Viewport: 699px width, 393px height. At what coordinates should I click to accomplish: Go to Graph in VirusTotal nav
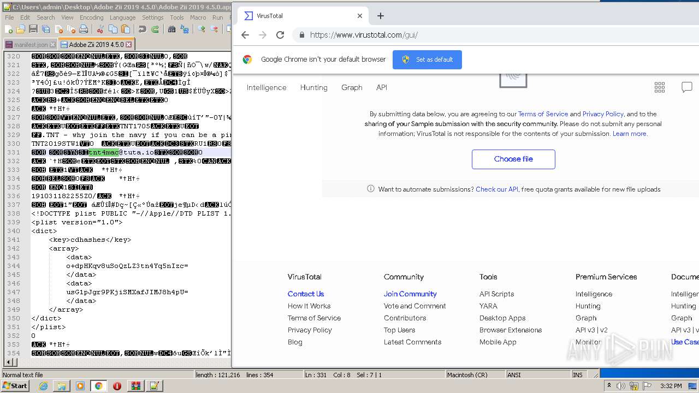coord(352,87)
